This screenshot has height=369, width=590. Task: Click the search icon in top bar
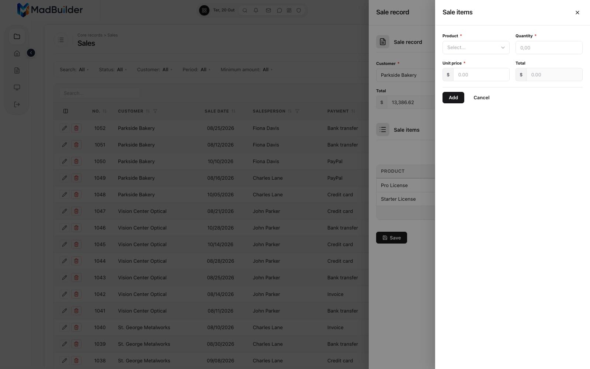pos(245,10)
